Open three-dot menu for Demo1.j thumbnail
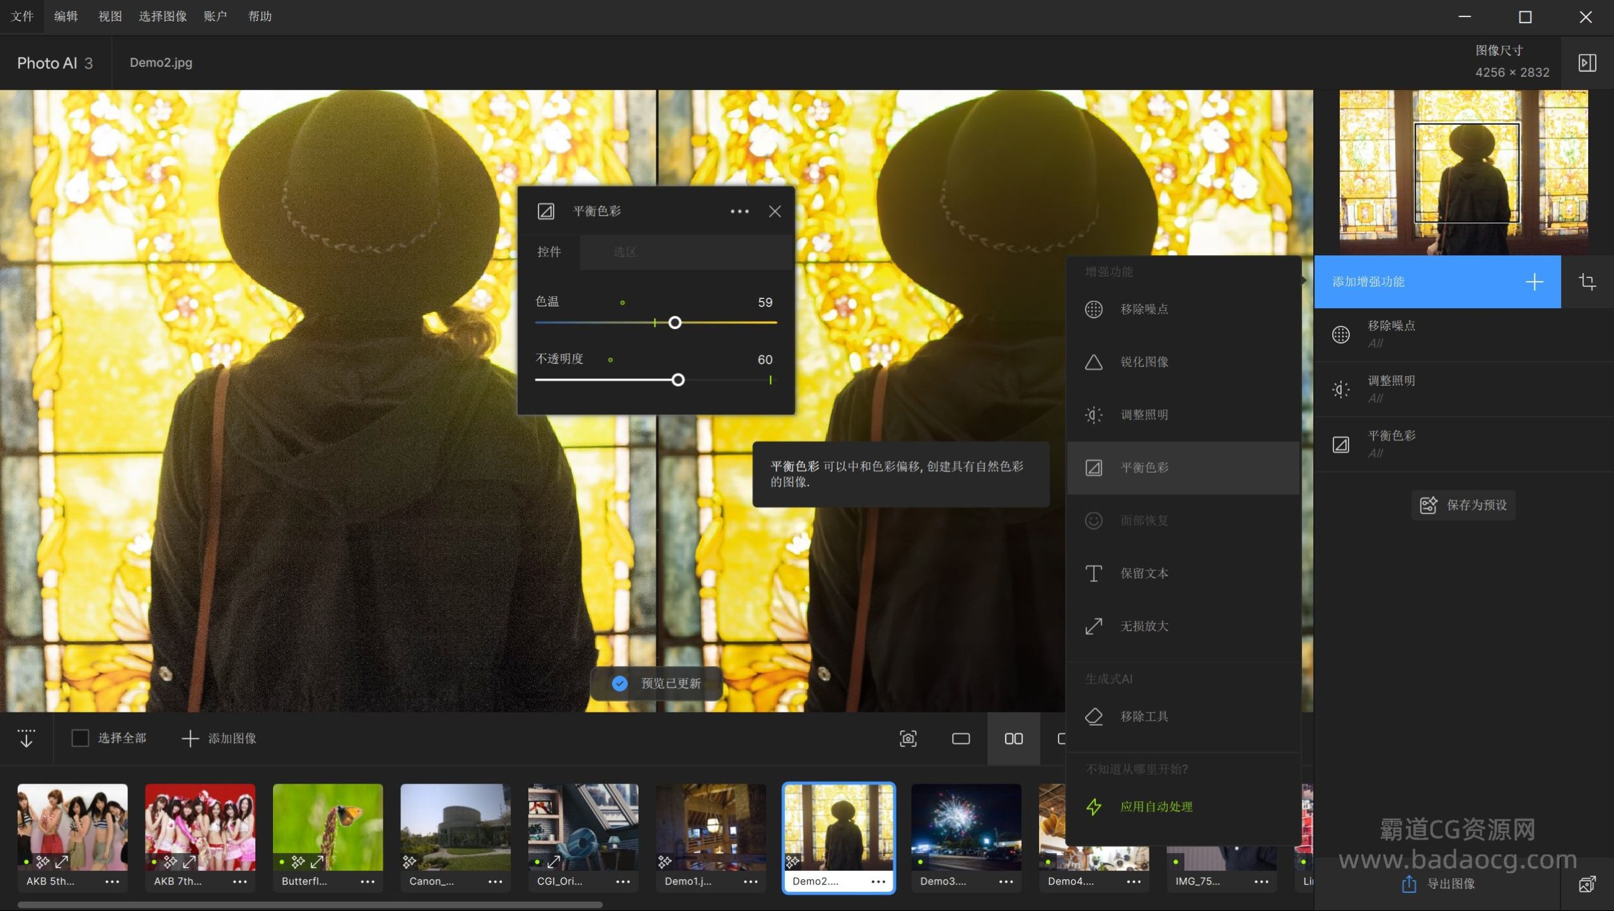Screen dimensions: 1614x911 pos(751,882)
